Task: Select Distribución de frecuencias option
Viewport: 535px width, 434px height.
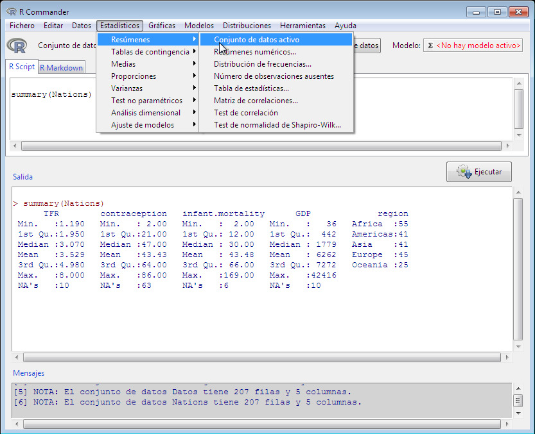Action: pyautogui.click(x=276, y=64)
